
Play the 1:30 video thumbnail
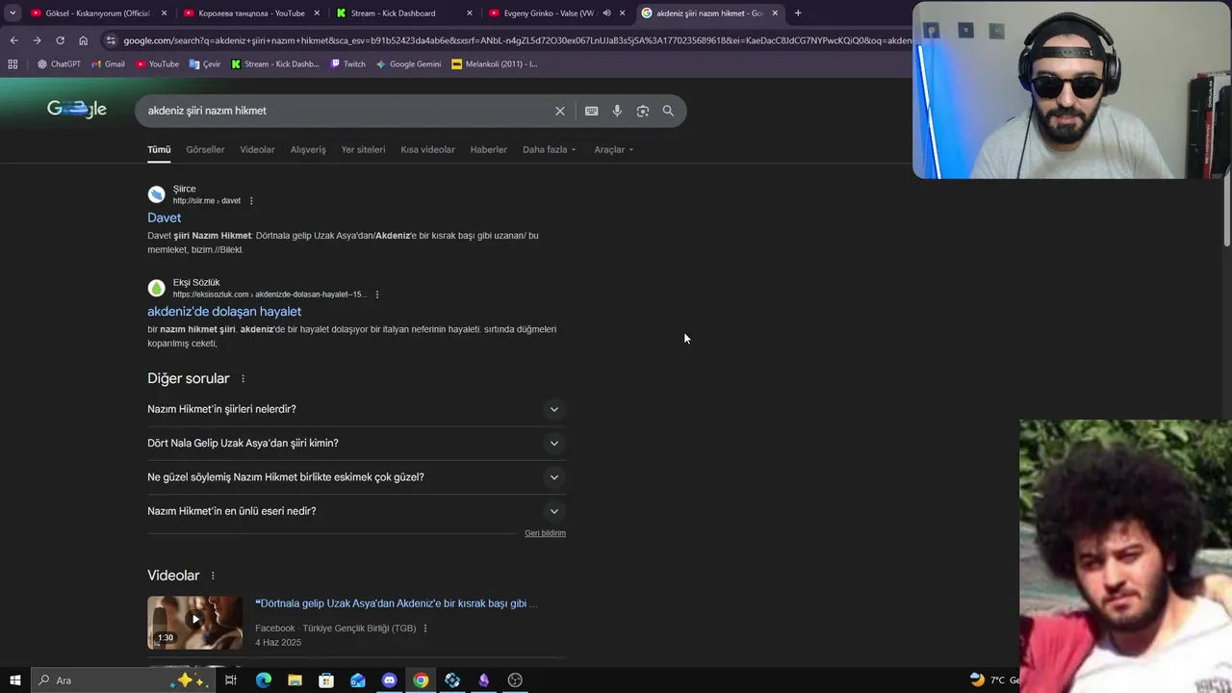(x=194, y=623)
